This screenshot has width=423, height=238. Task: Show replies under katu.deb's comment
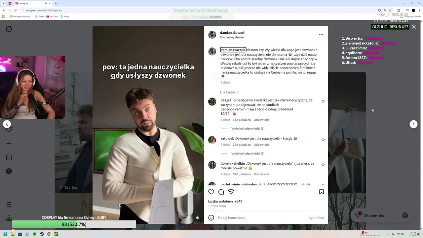tap(248, 154)
